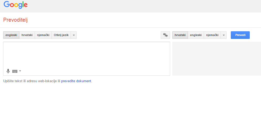
Task: Activate microphone voice input
Action: pos(8,71)
